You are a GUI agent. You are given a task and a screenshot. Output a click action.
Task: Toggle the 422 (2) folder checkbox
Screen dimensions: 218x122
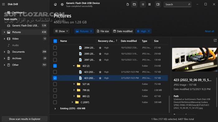[x=55, y=66]
